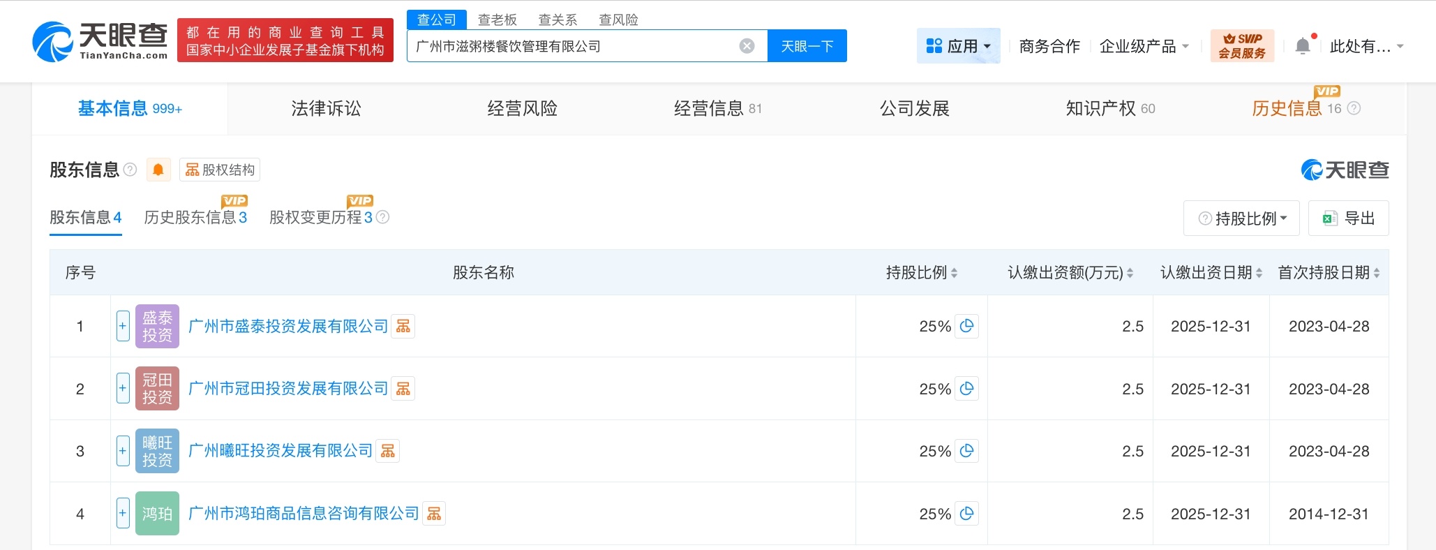The width and height of the screenshot is (1436, 550).
Task: Click the help icon next to 股东信息 heading
Action: pos(130,170)
